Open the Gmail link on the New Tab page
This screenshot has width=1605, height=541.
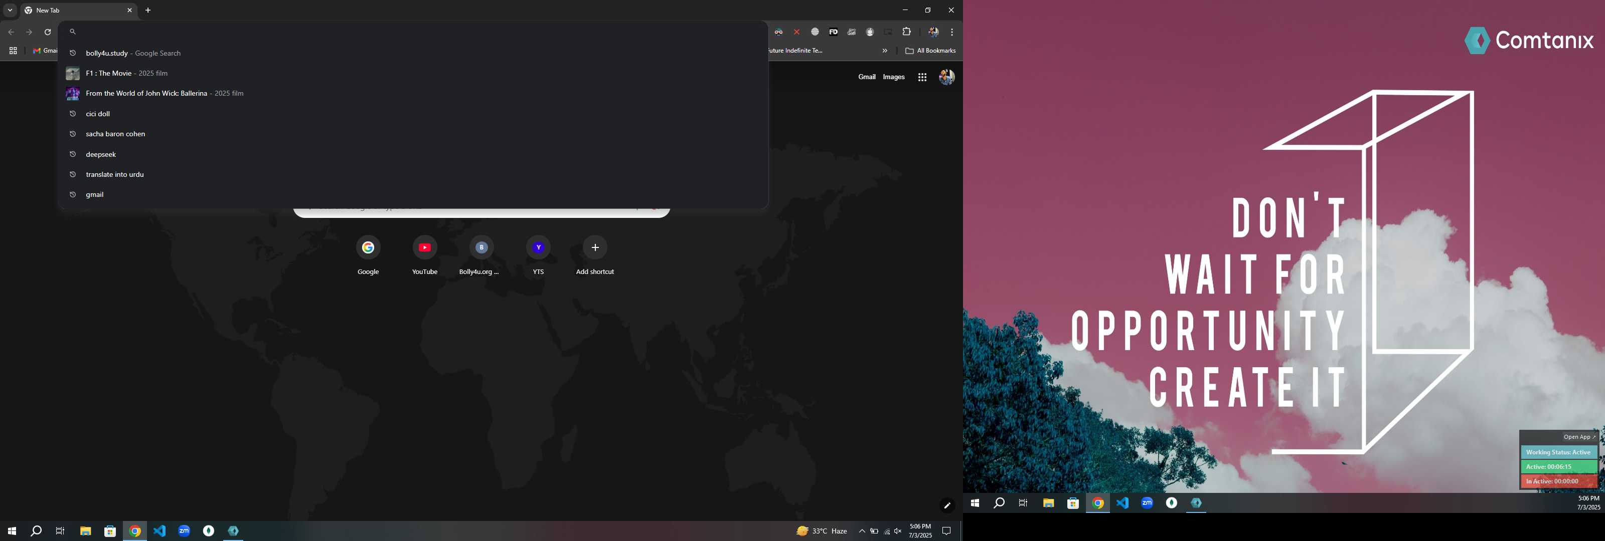click(867, 77)
